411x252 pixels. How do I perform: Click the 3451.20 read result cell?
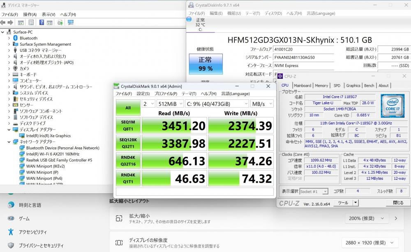point(174,125)
